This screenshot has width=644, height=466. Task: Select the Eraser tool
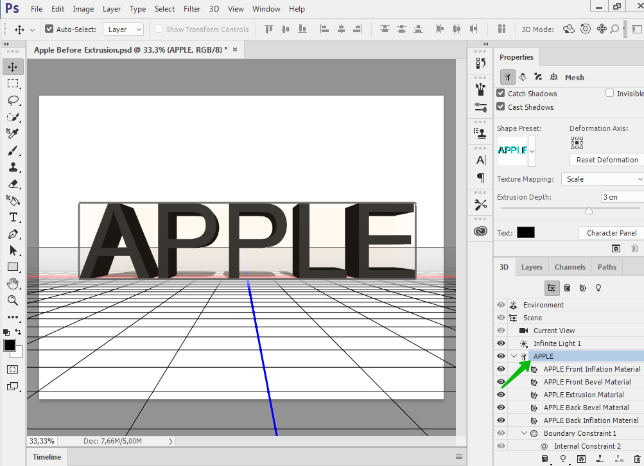click(13, 184)
